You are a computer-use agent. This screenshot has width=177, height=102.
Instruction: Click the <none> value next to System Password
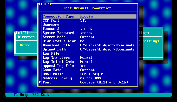tap(87, 33)
